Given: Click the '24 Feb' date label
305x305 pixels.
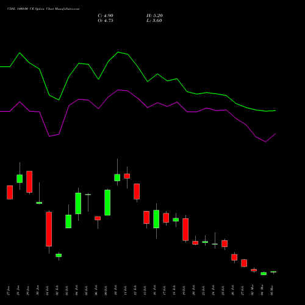Looking at the screenshot, I should 213,290.
